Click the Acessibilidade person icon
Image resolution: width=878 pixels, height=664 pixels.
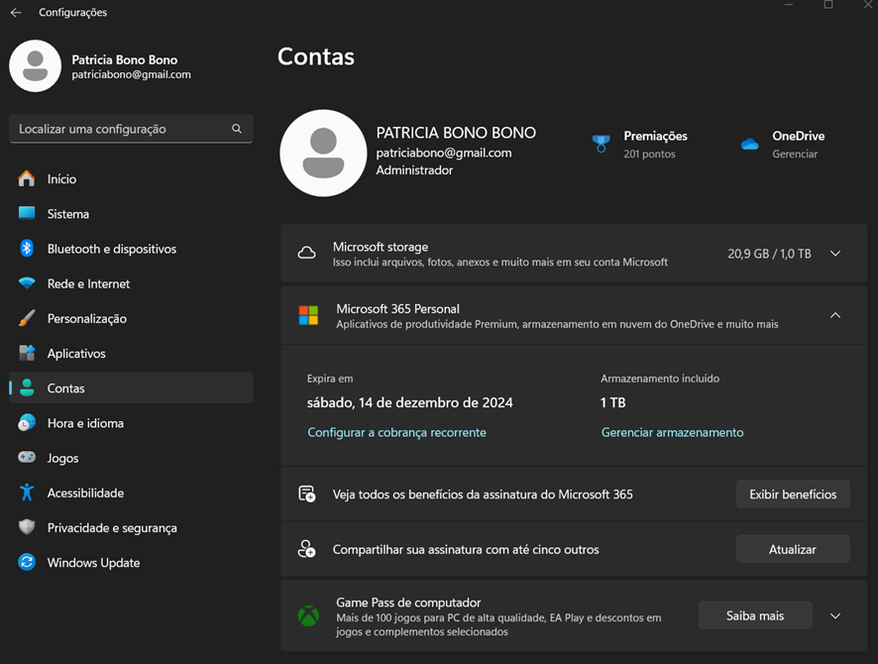pyautogui.click(x=27, y=493)
